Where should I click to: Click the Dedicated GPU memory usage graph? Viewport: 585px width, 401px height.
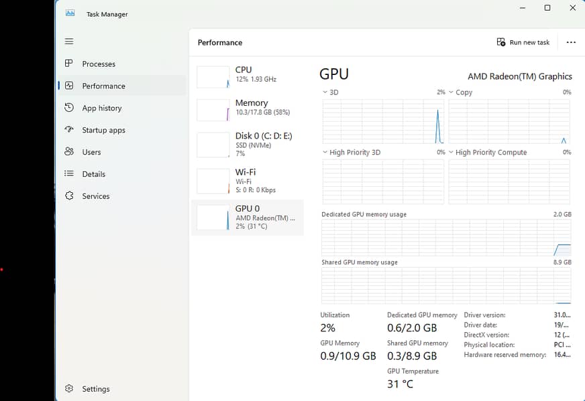446,238
